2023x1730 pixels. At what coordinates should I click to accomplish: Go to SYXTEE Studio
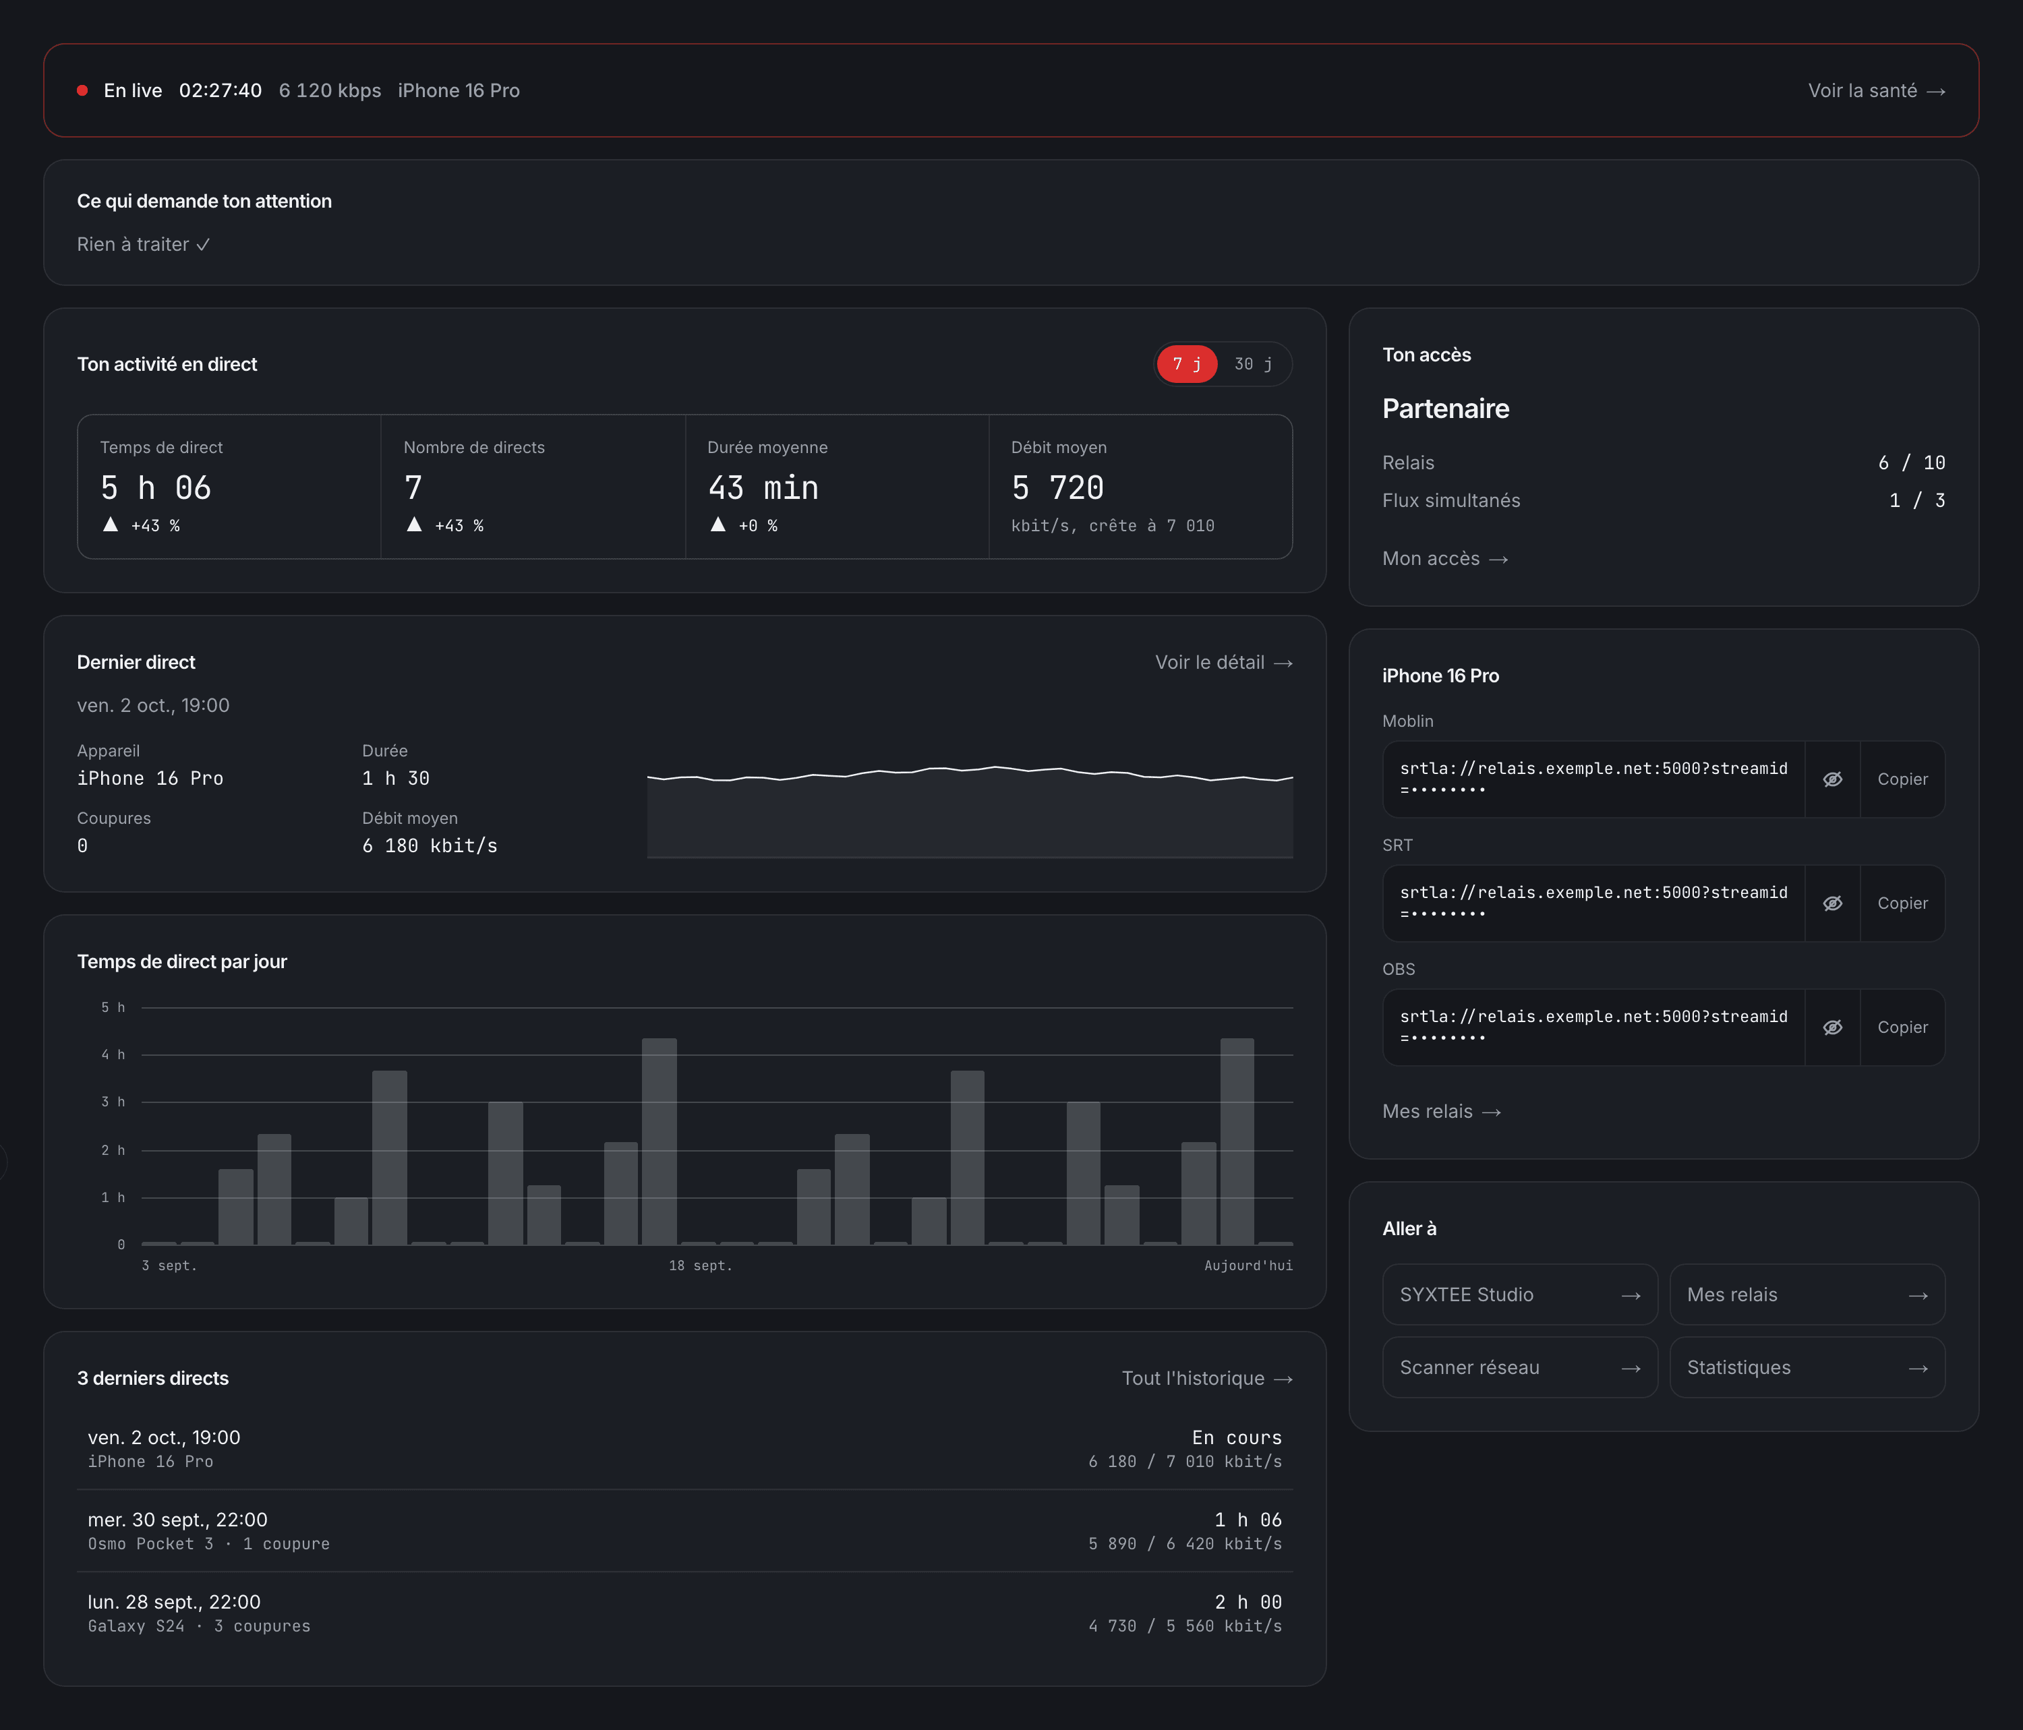click(x=1520, y=1294)
